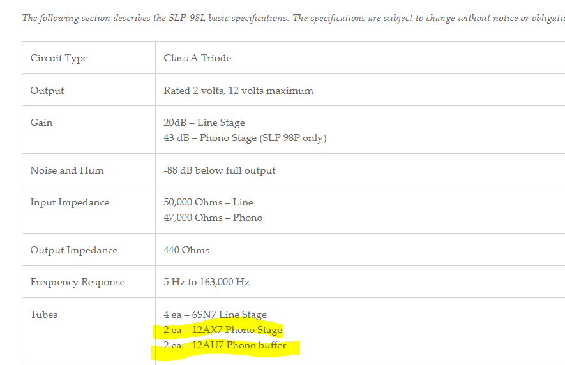Click the "Tubes" row label
The height and width of the screenshot is (365, 565).
(x=43, y=315)
